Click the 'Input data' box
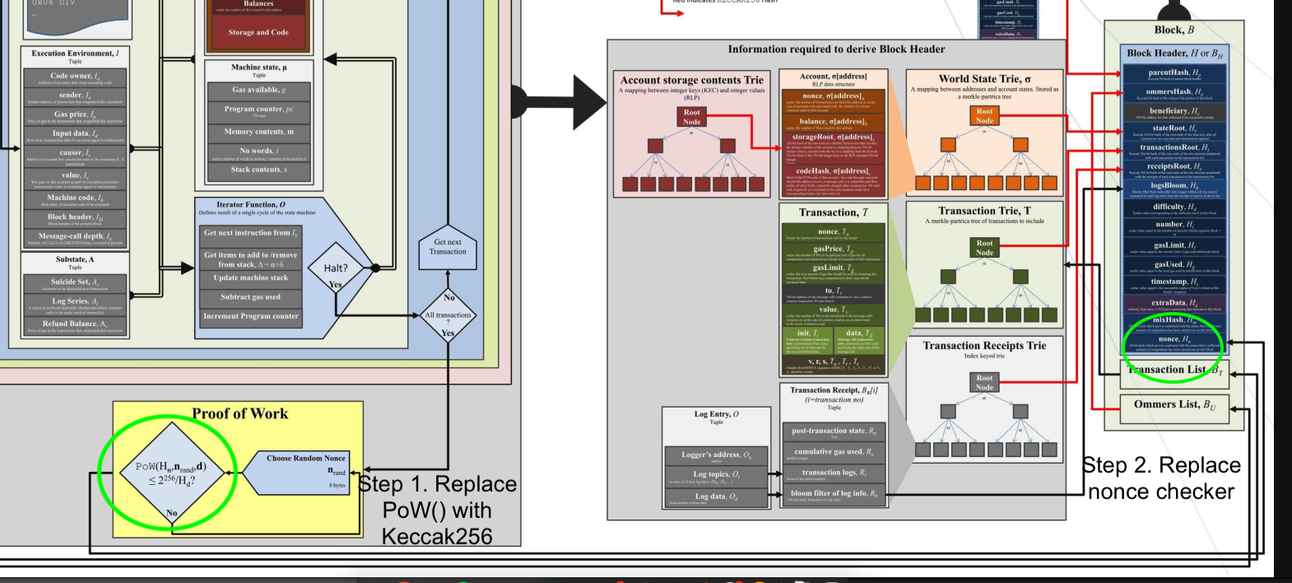1292x583 pixels. coord(75,136)
